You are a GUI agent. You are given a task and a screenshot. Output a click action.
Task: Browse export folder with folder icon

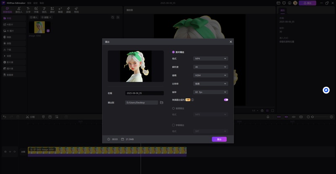point(162,103)
